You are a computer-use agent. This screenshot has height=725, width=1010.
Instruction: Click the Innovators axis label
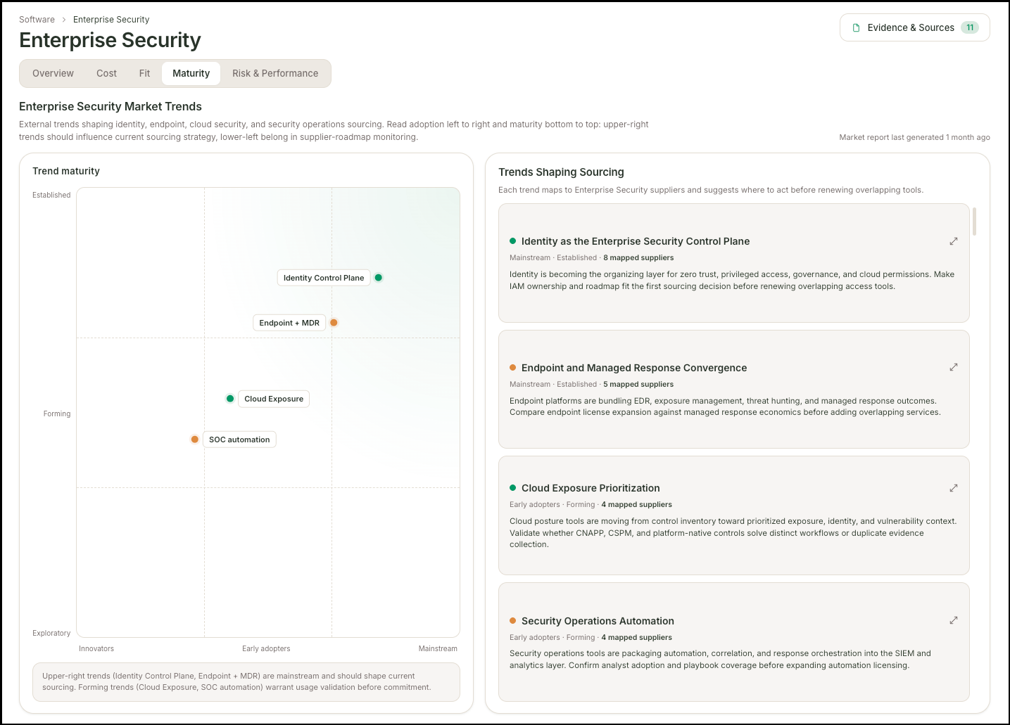96,649
